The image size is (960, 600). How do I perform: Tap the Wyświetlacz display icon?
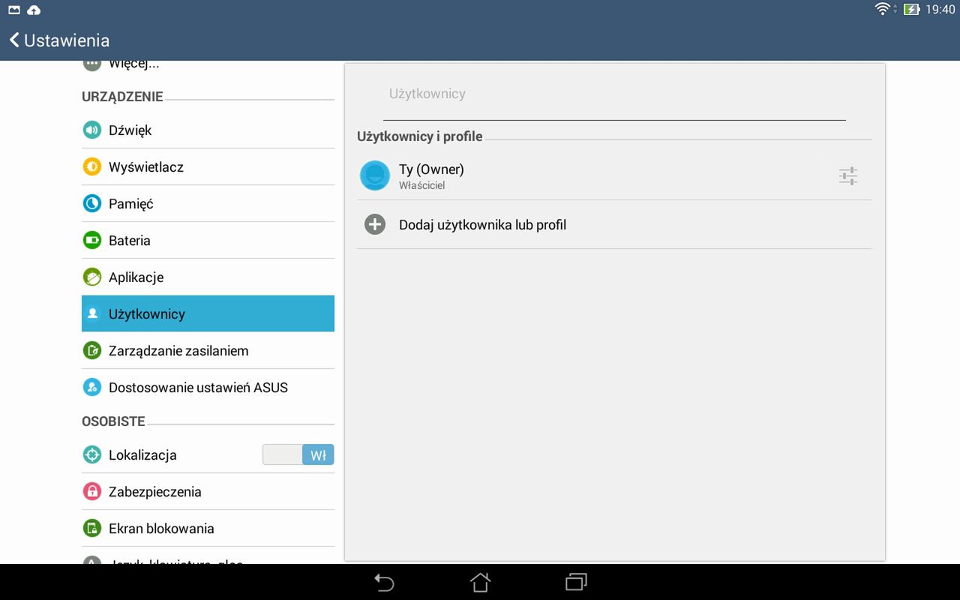[x=91, y=166]
